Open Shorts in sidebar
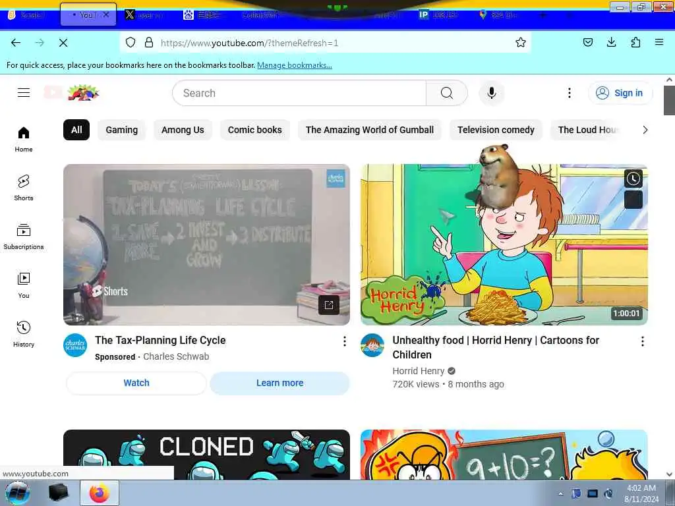This screenshot has width=675, height=506. click(x=24, y=188)
